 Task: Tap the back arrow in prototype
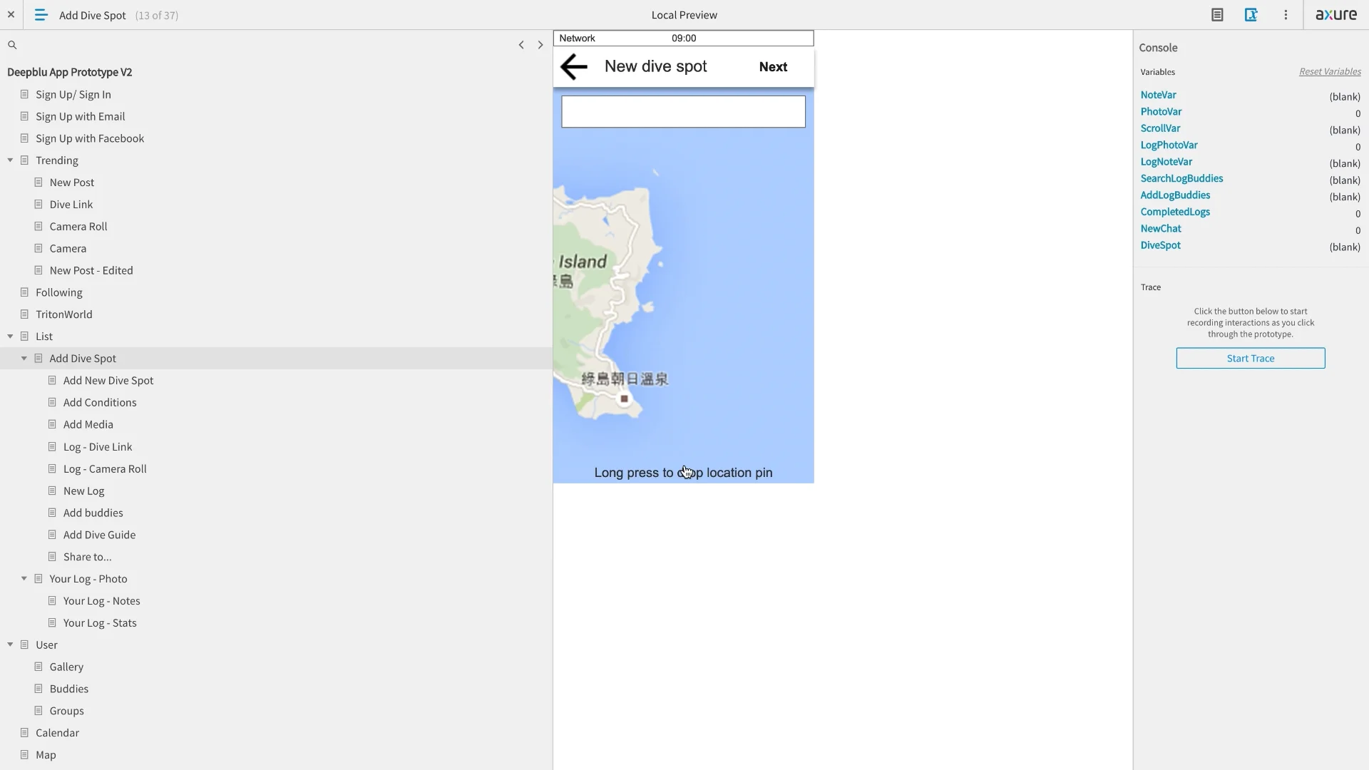pyautogui.click(x=573, y=67)
